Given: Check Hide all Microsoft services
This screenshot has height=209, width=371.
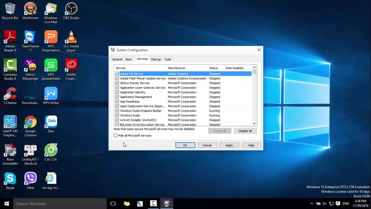Looking at the screenshot, I should tap(116, 136).
